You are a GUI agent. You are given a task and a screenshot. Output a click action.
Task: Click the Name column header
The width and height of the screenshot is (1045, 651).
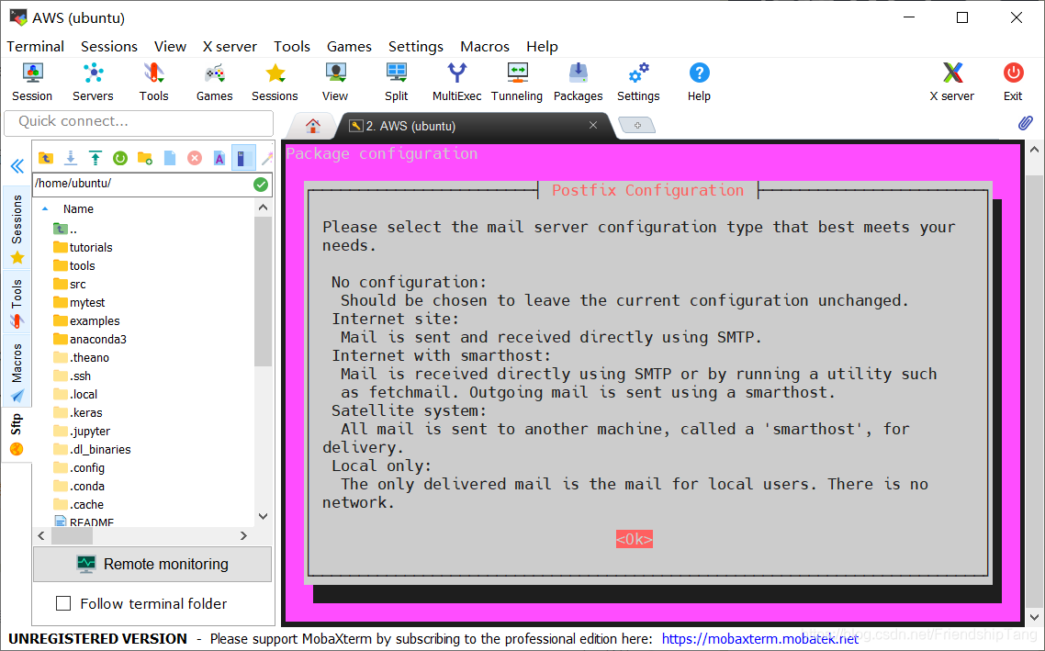[78, 209]
